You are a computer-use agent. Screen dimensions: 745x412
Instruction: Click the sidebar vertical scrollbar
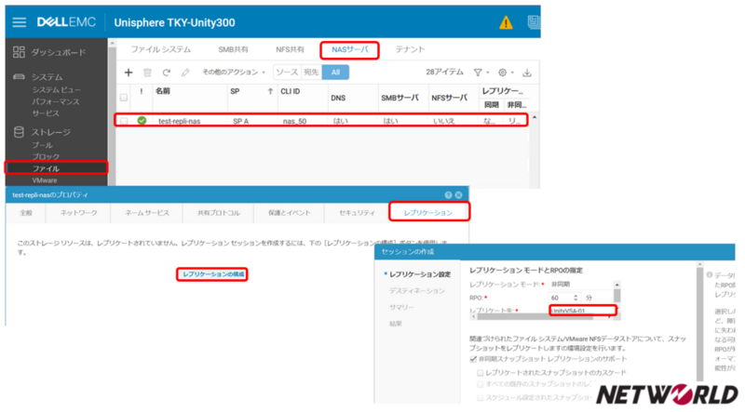[x=112, y=112]
